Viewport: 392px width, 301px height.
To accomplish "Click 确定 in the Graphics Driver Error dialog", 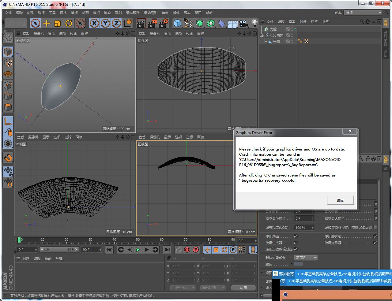I will pos(340,200).
